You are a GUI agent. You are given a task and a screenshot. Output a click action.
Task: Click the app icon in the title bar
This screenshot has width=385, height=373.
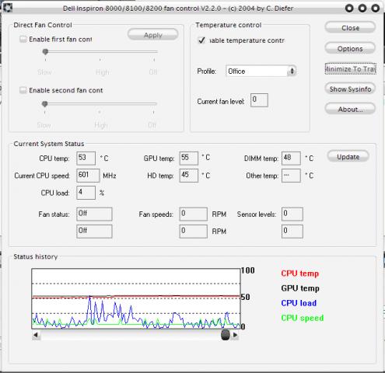8,8
